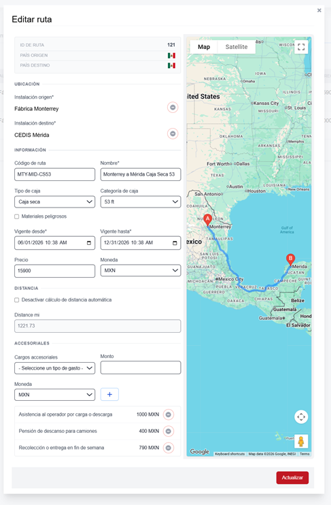The width and height of the screenshot is (331, 505).
Task: Remove destination facility CEDIS Mérida
Action: tap(173, 133)
